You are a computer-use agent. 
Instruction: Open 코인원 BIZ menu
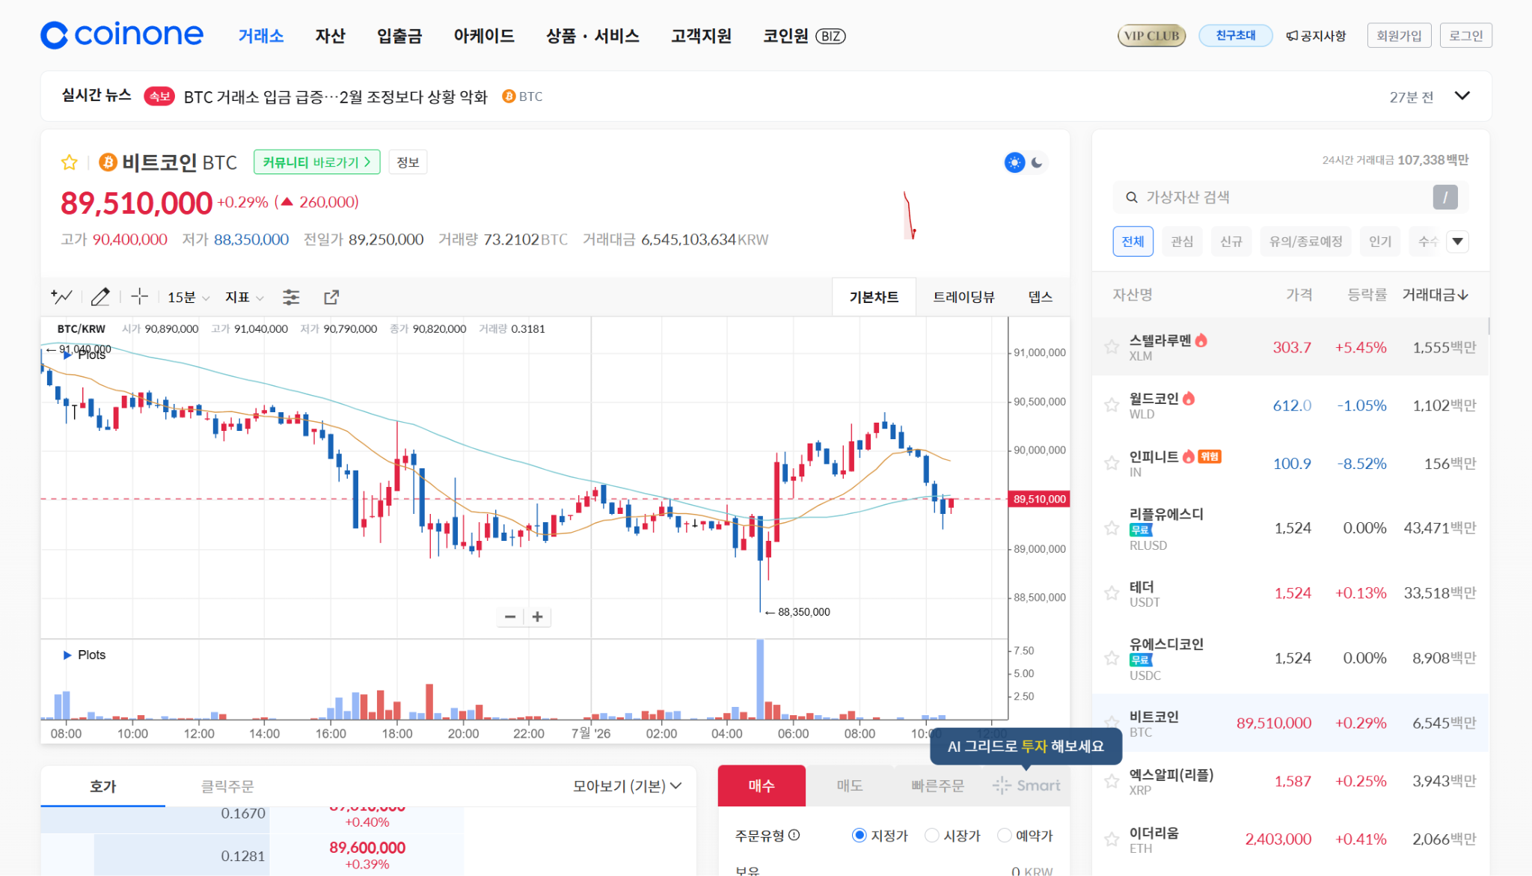[x=804, y=36]
